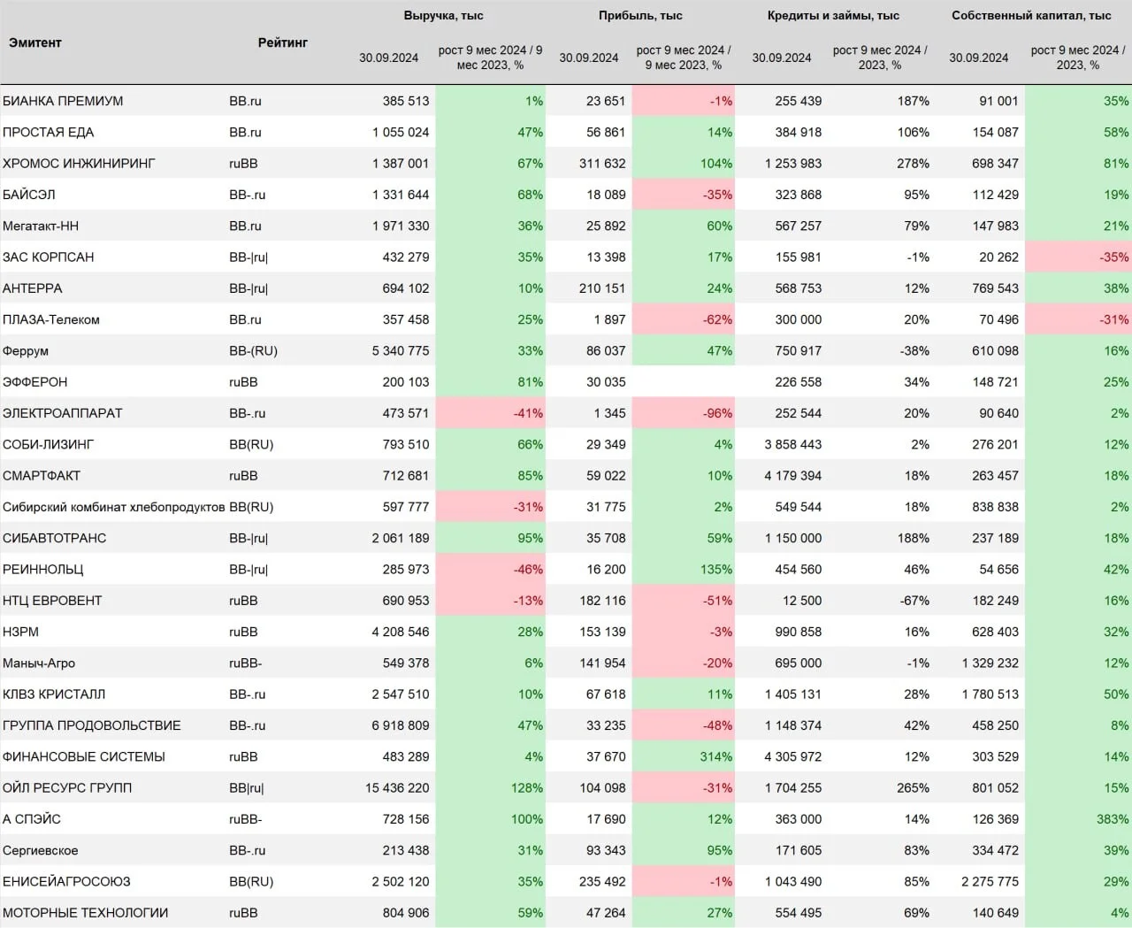Select equity value "2 275 775"
The image size is (1132, 928).
pyautogui.click(x=990, y=882)
